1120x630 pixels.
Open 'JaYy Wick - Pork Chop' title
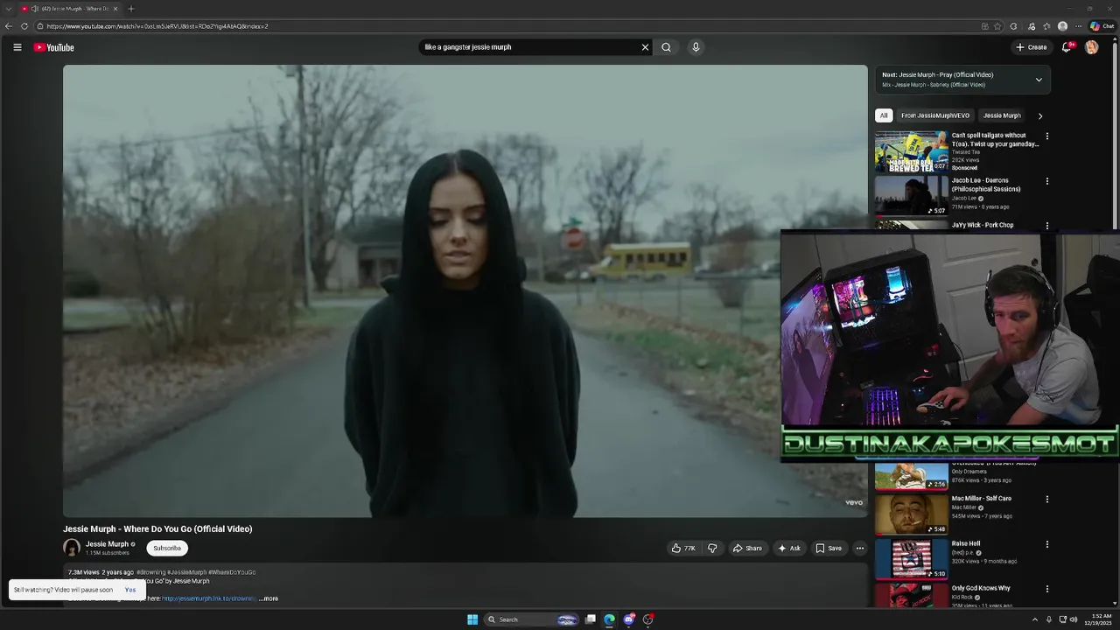[x=983, y=225]
